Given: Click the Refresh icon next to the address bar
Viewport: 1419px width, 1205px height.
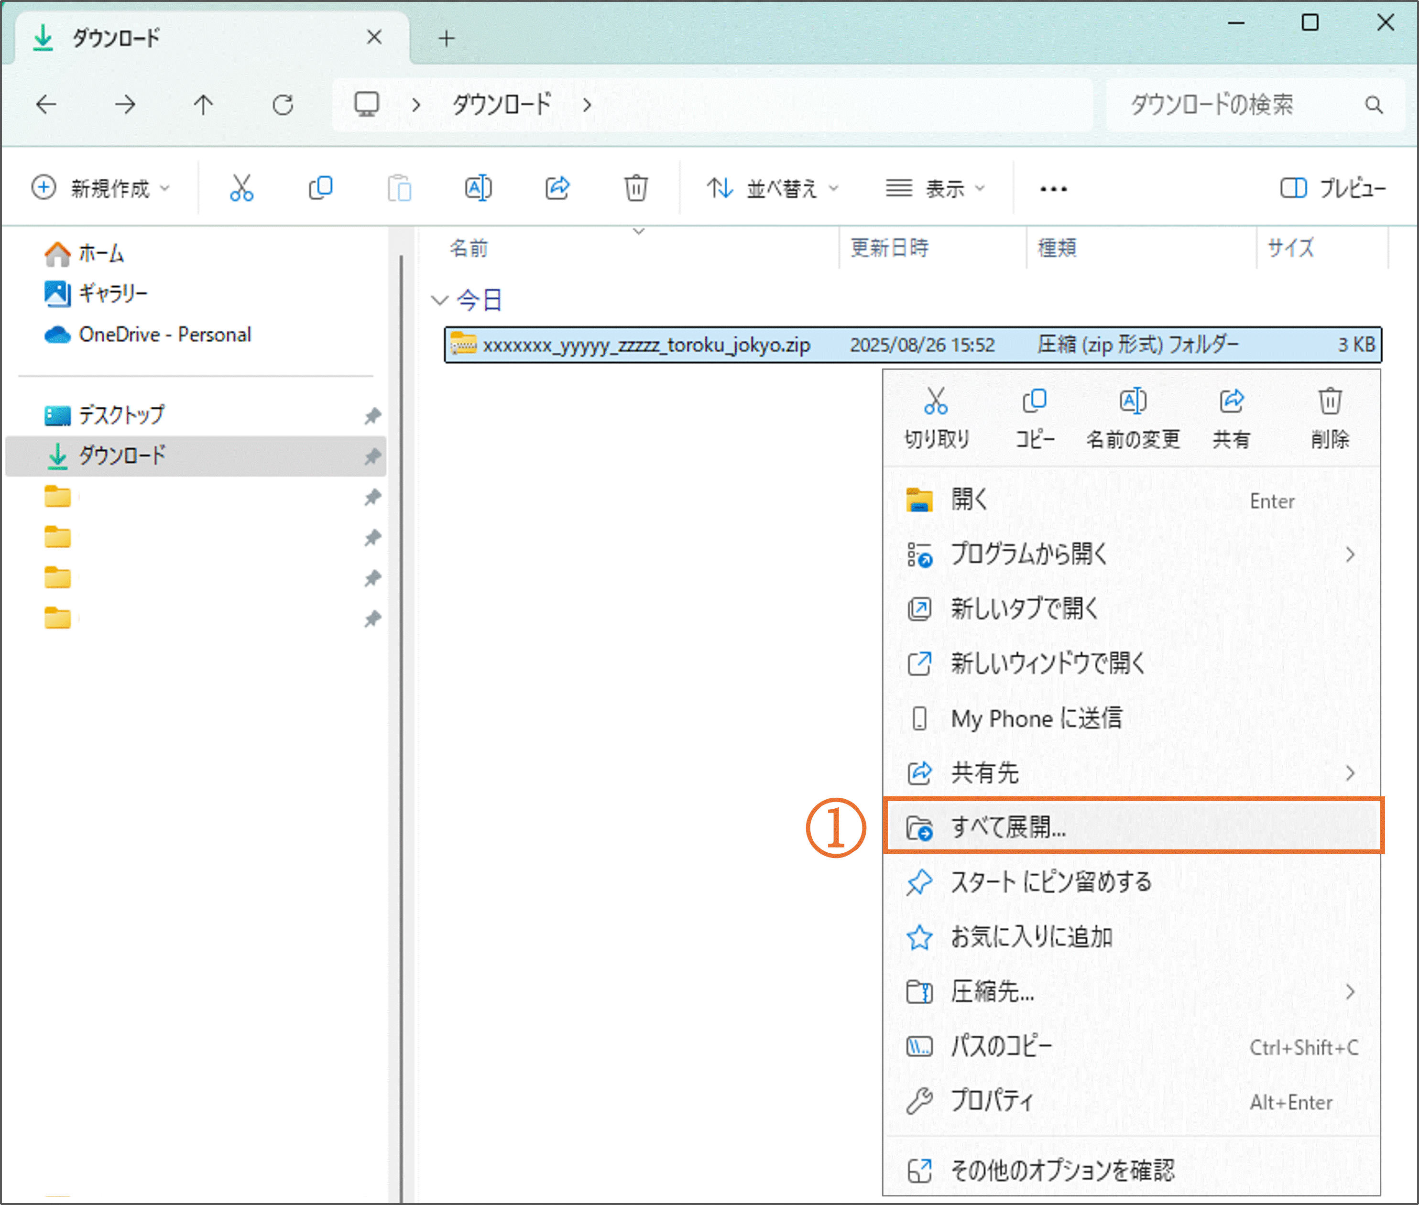Looking at the screenshot, I should [x=283, y=105].
